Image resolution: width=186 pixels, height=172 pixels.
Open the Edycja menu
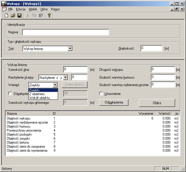(x=21, y=9)
